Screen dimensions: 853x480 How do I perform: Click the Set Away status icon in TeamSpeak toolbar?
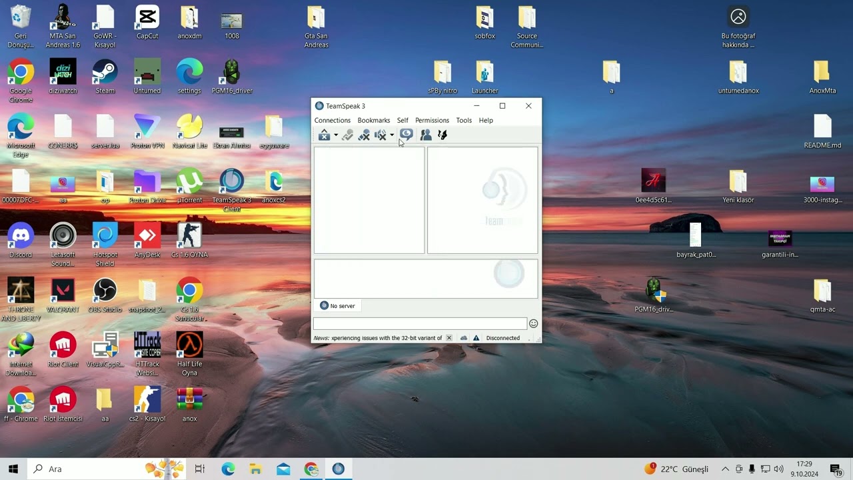coord(324,135)
